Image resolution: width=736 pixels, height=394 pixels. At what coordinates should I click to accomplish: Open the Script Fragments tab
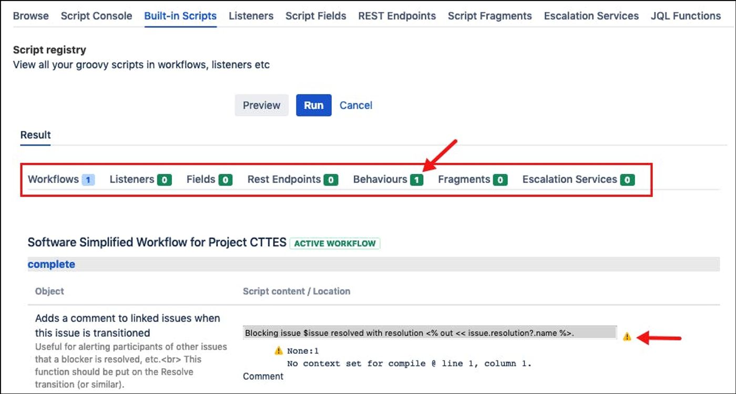tap(489, 16)
